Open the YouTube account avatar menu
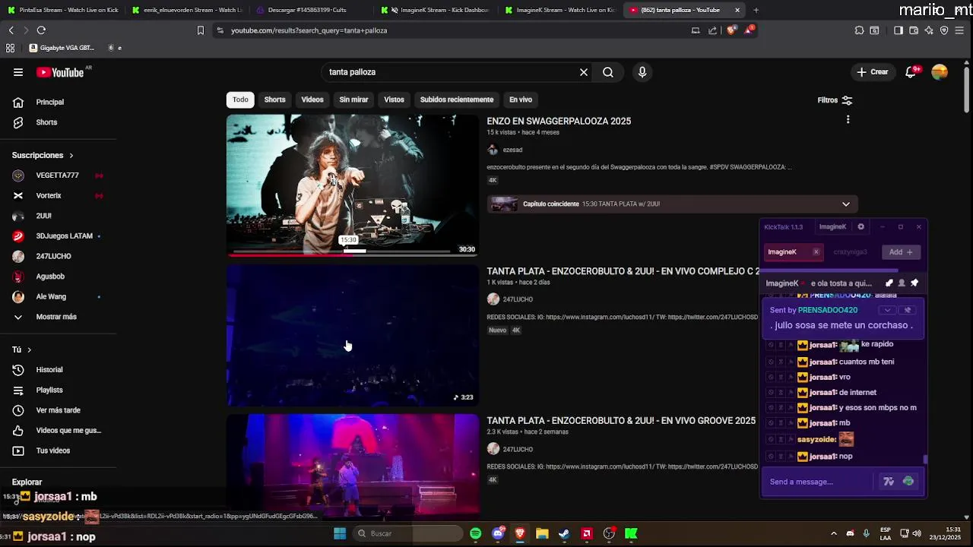Image resolution: width=973 pixels, height=547 pixels. tap(940, 72)
